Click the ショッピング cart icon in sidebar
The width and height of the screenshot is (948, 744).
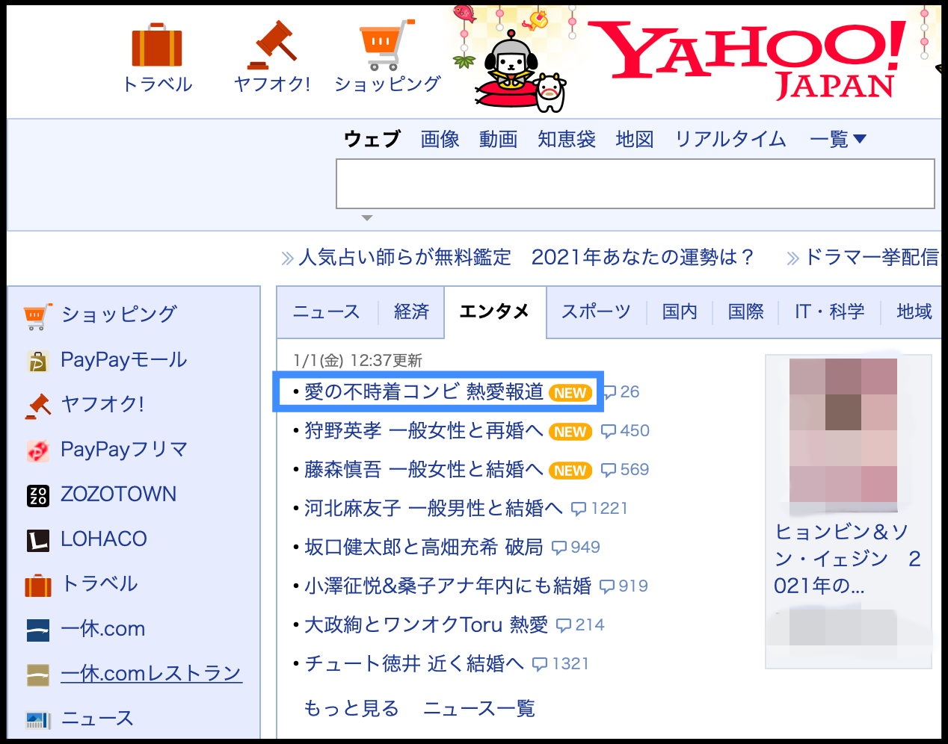[x=37, y=316]
